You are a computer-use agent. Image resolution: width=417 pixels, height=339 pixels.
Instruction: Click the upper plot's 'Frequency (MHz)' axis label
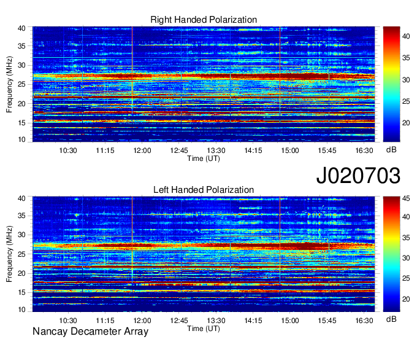(x=9, y=84)
